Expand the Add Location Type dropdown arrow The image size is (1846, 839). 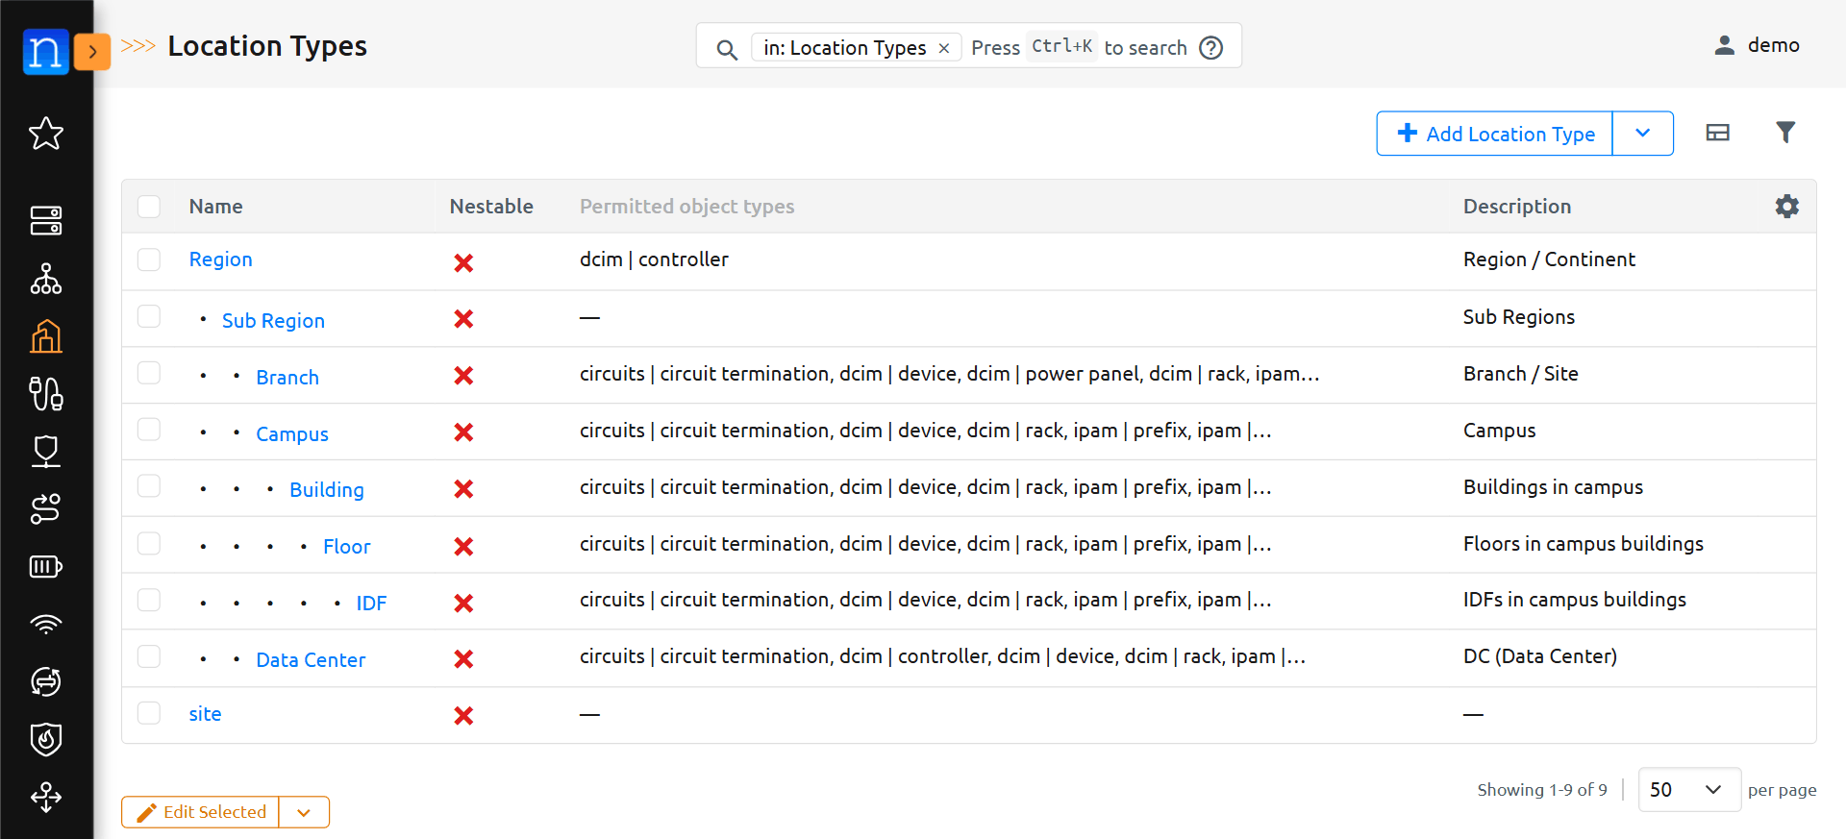[x=1642, y=134]
